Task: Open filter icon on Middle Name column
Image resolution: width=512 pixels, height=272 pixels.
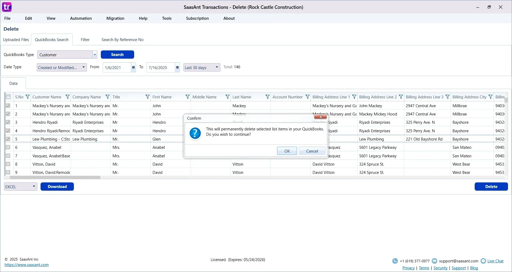Action: (x=227, y=97)
